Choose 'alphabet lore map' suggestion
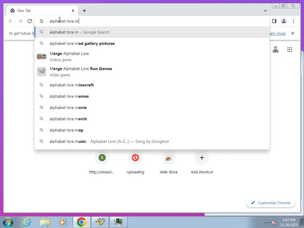Screen dimensions: 304x228 pyautogui.click(x=152, y=130)
